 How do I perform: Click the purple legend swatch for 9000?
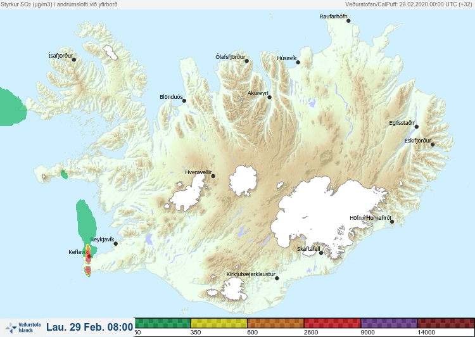pyautogui.click(x=389, y=323)
